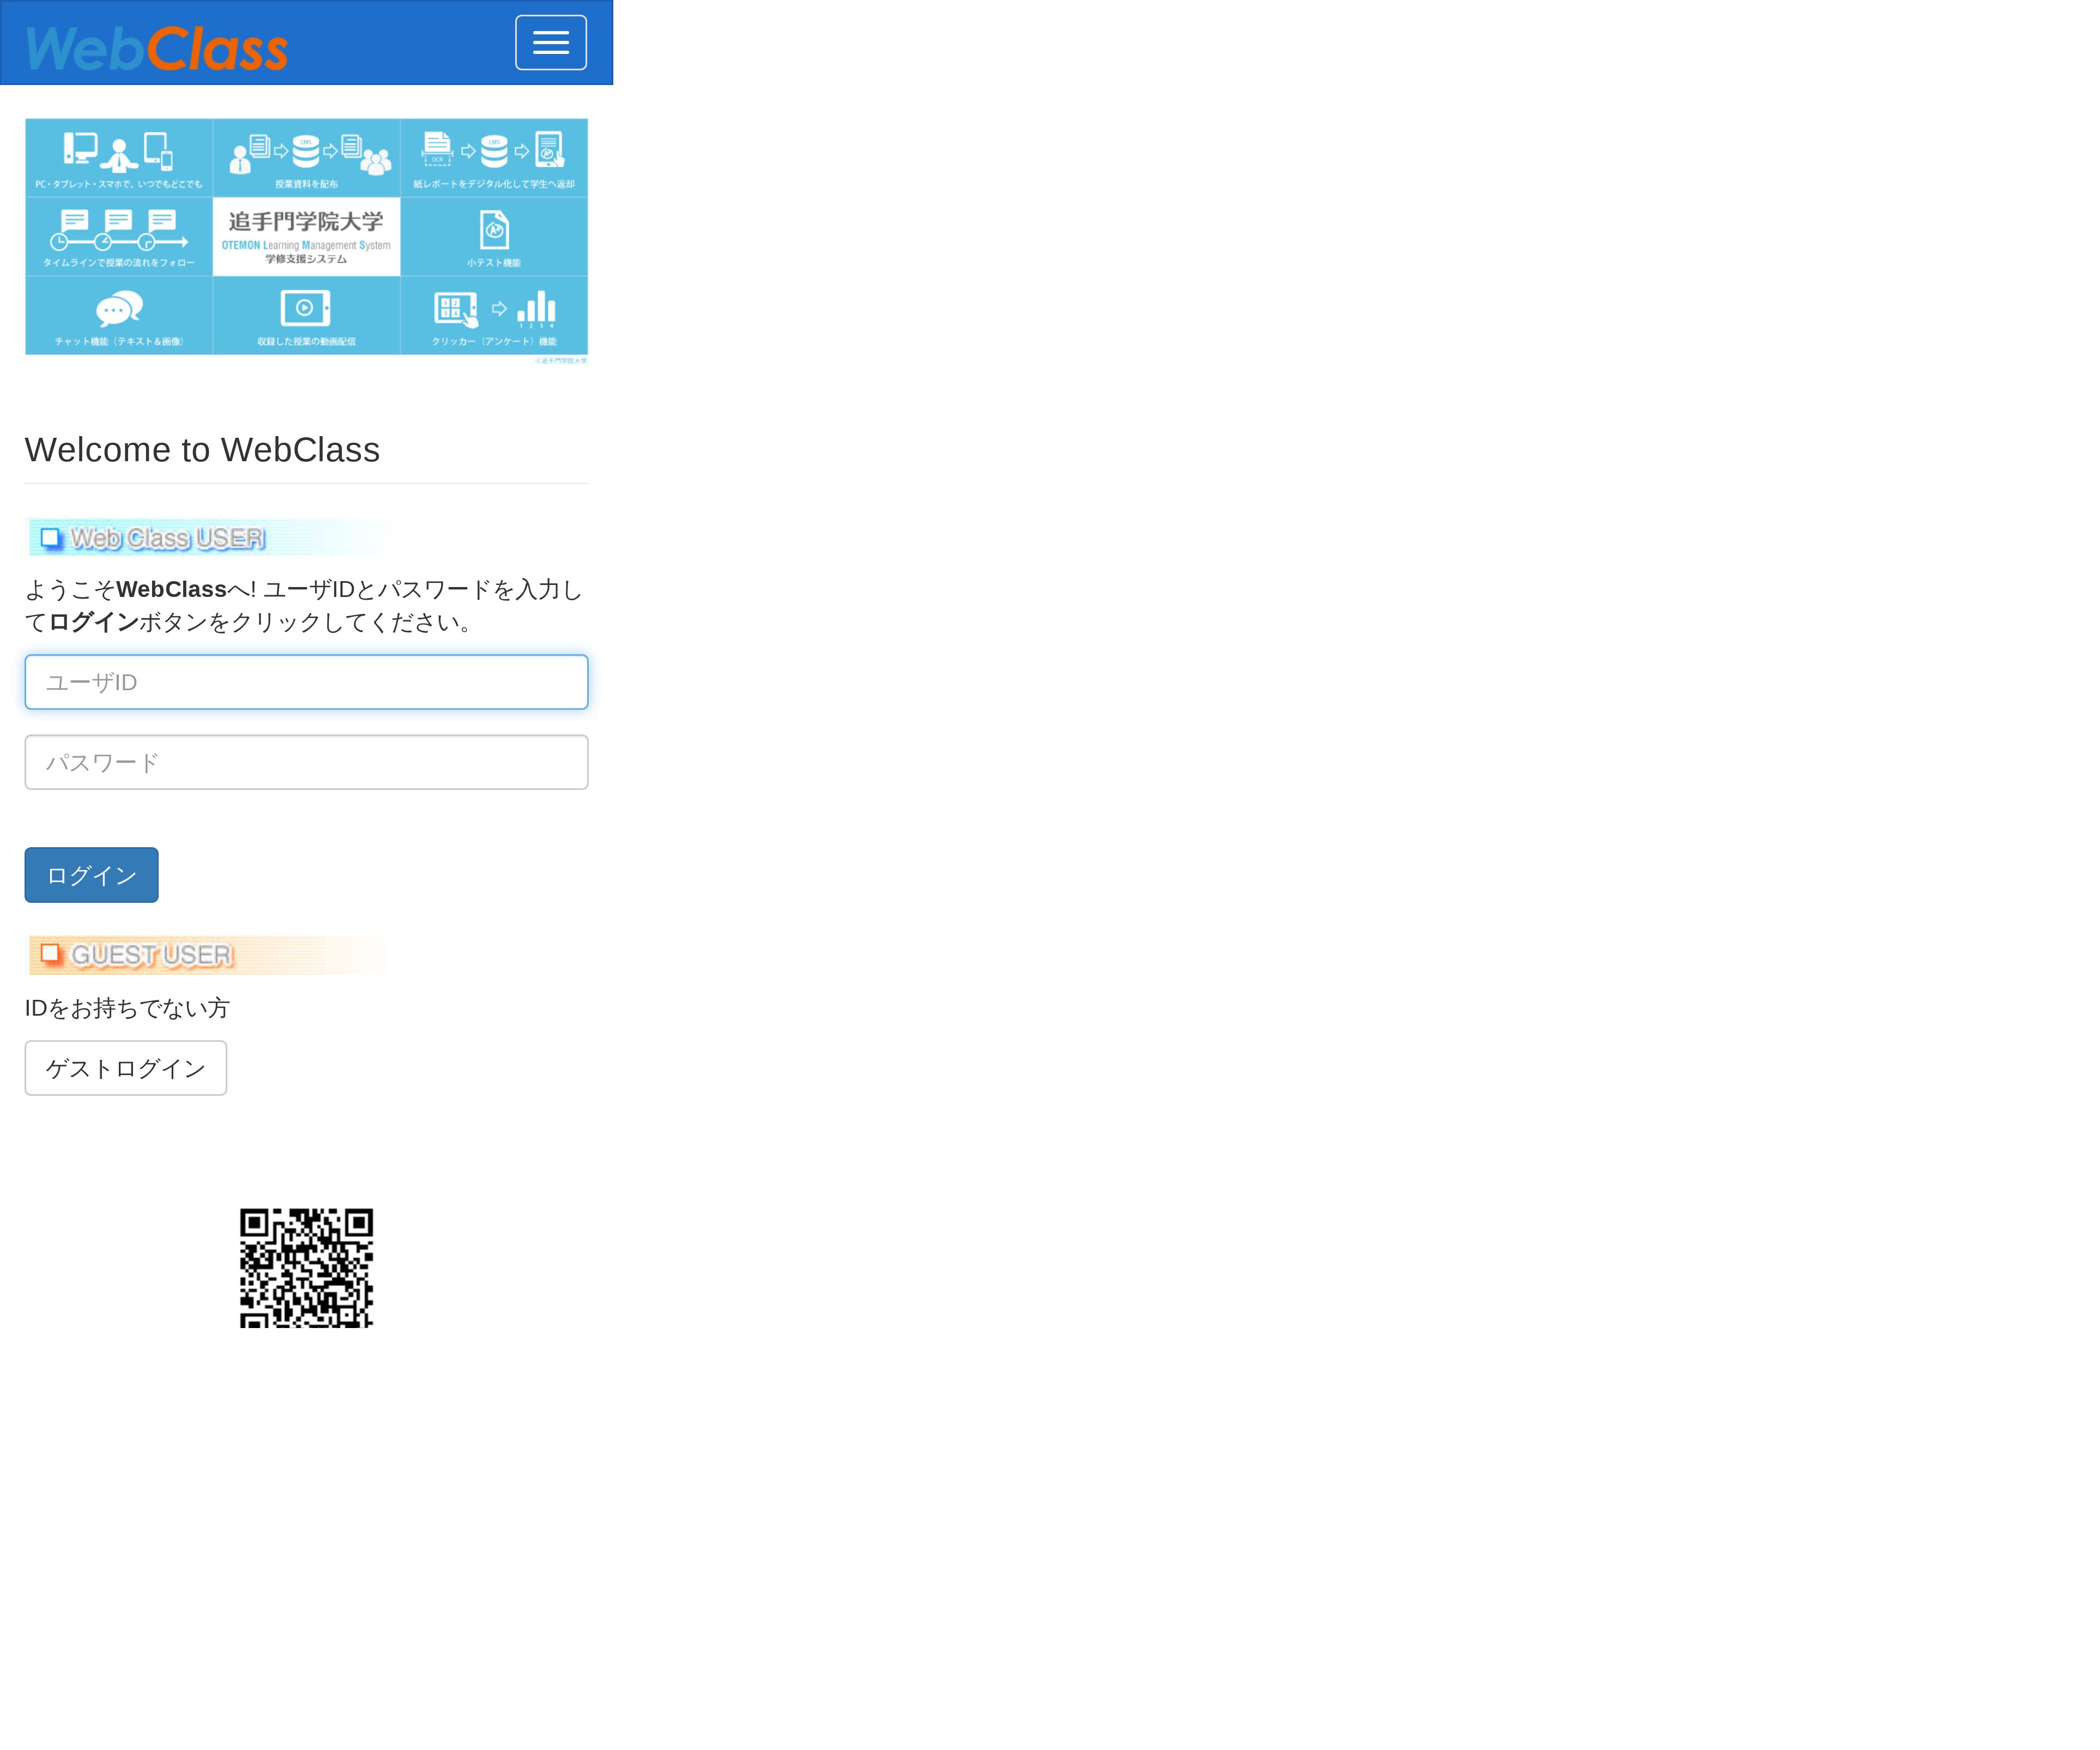Viewport: 2100px width, 1750px height.
Task: Click the Welcome to WebClass heading
Action: pos(202,450)
